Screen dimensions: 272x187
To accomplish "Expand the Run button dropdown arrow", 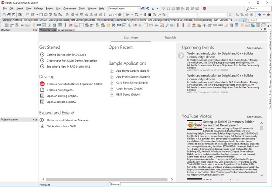I will click(x=133, y=14).
